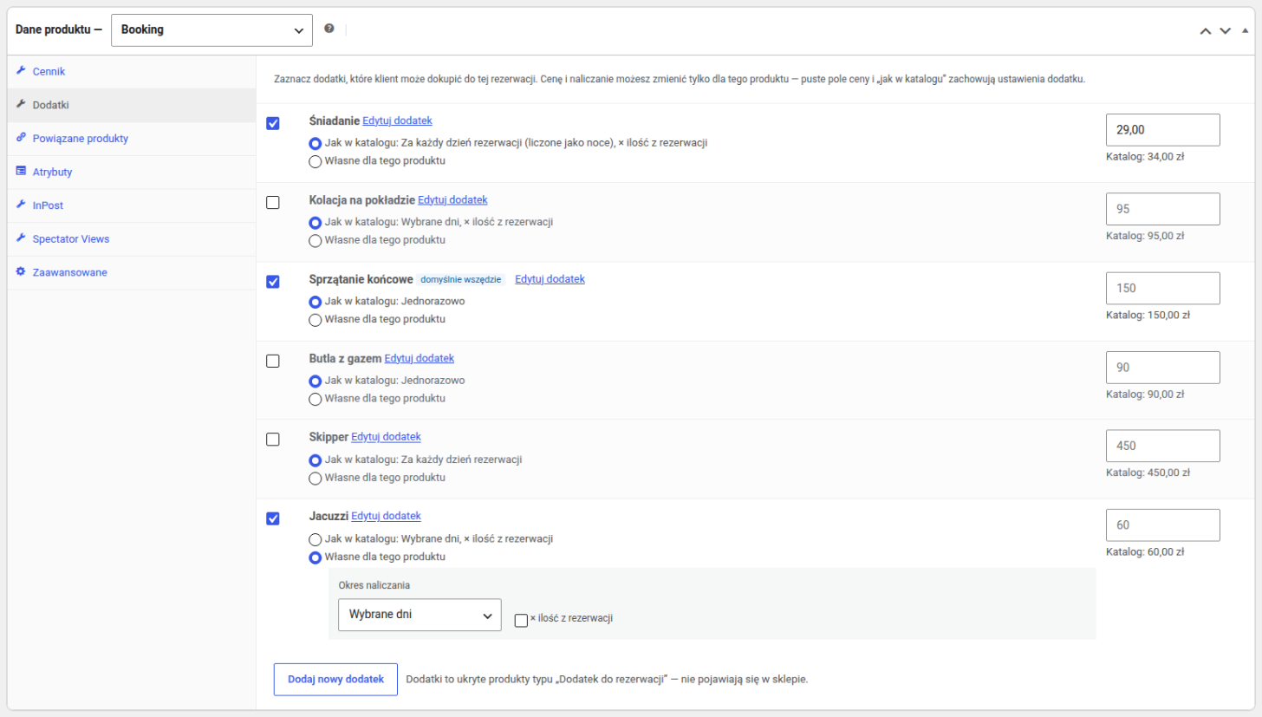Viewport: 1262px width, 717px height.
Task: Uncheck the Jacuzzi addon checkbox
Action: (x=273, y=518)
